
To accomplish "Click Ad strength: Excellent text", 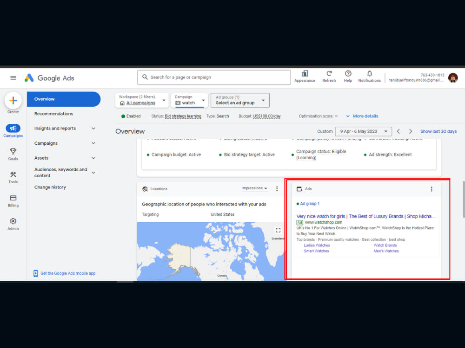I will point(390,155).
